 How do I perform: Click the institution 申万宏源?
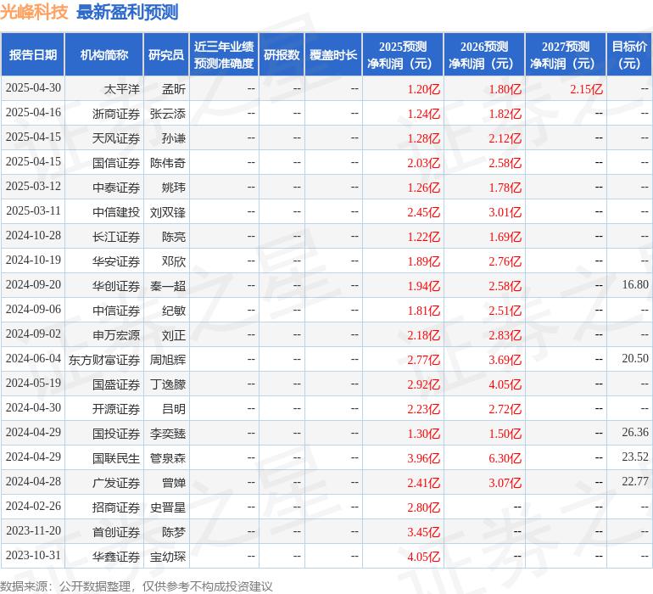click(x=116, y=334)
